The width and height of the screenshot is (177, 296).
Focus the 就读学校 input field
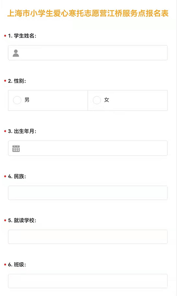(x=88, y=237)
